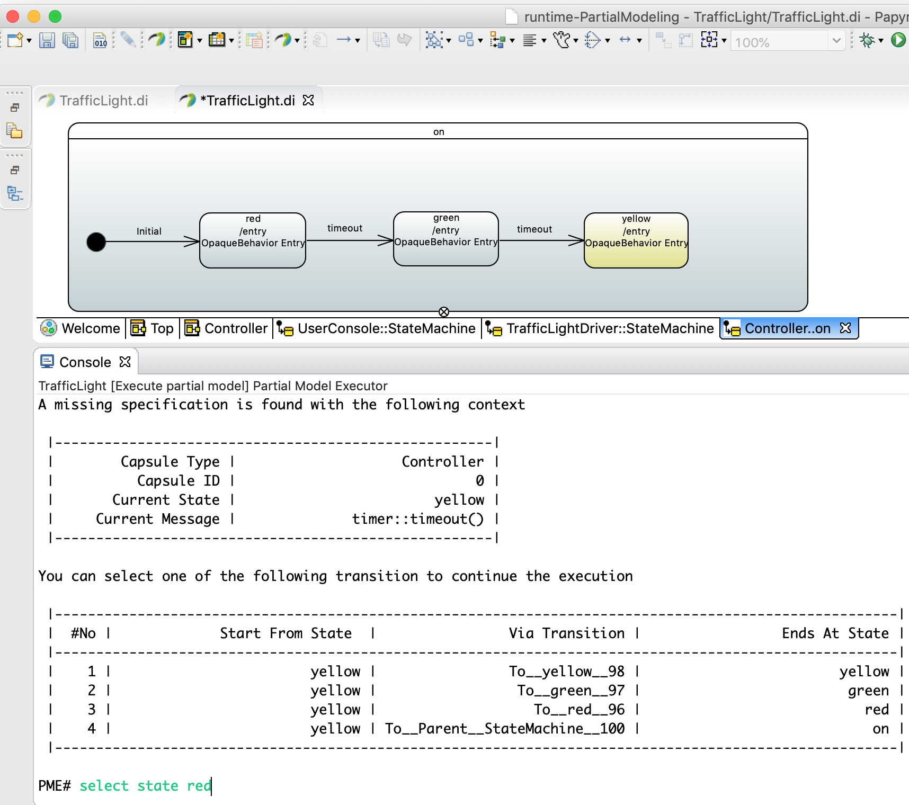The height and width of the screenshot is (805, 909).
Task: Click the green Run play button
Action: (899, 40)
